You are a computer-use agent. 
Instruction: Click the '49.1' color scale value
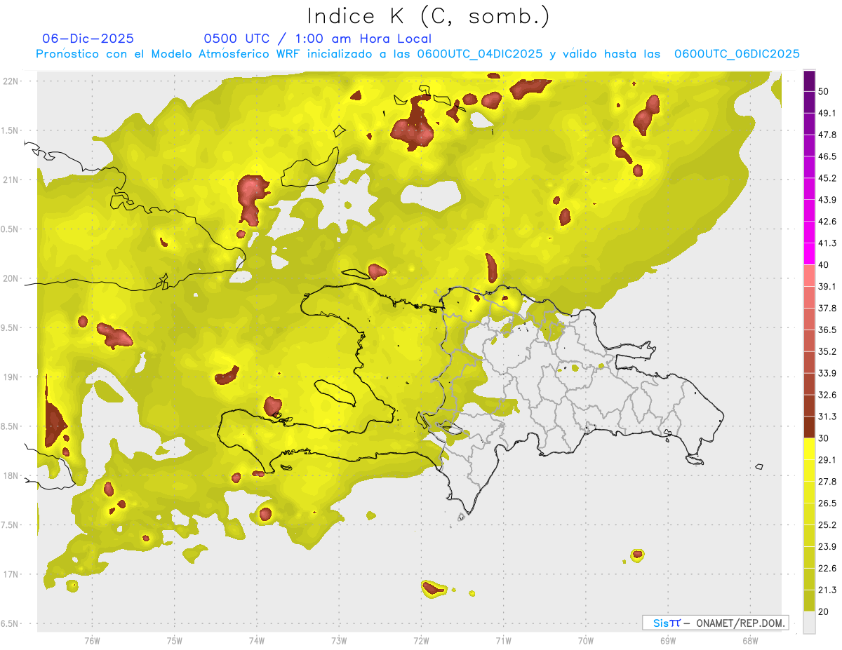827,113
